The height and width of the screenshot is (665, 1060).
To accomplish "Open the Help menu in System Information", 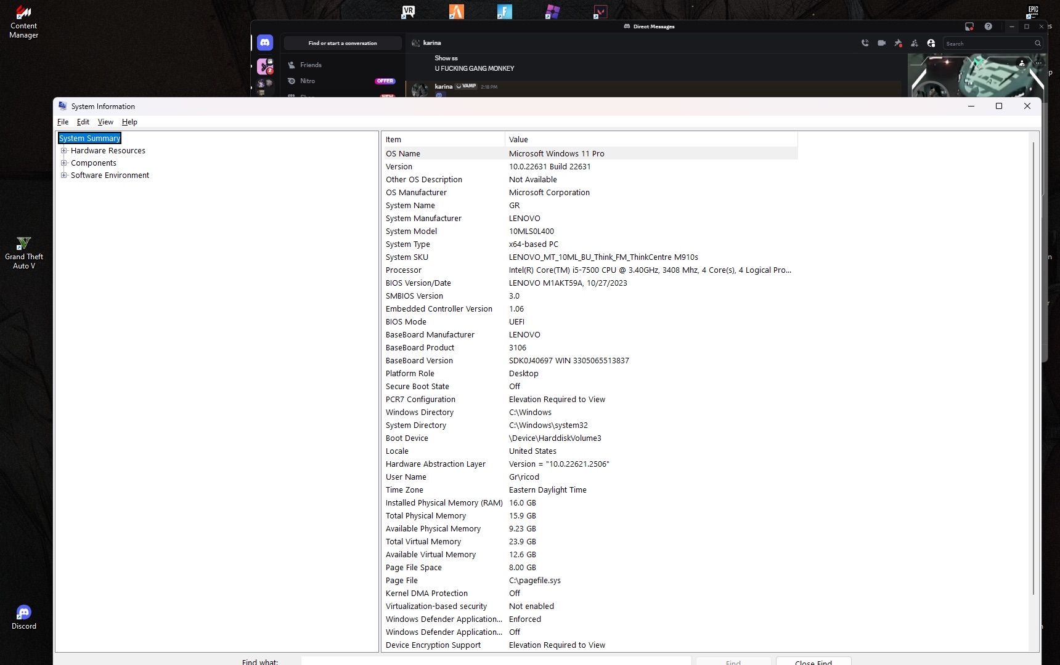I will 129,122.
